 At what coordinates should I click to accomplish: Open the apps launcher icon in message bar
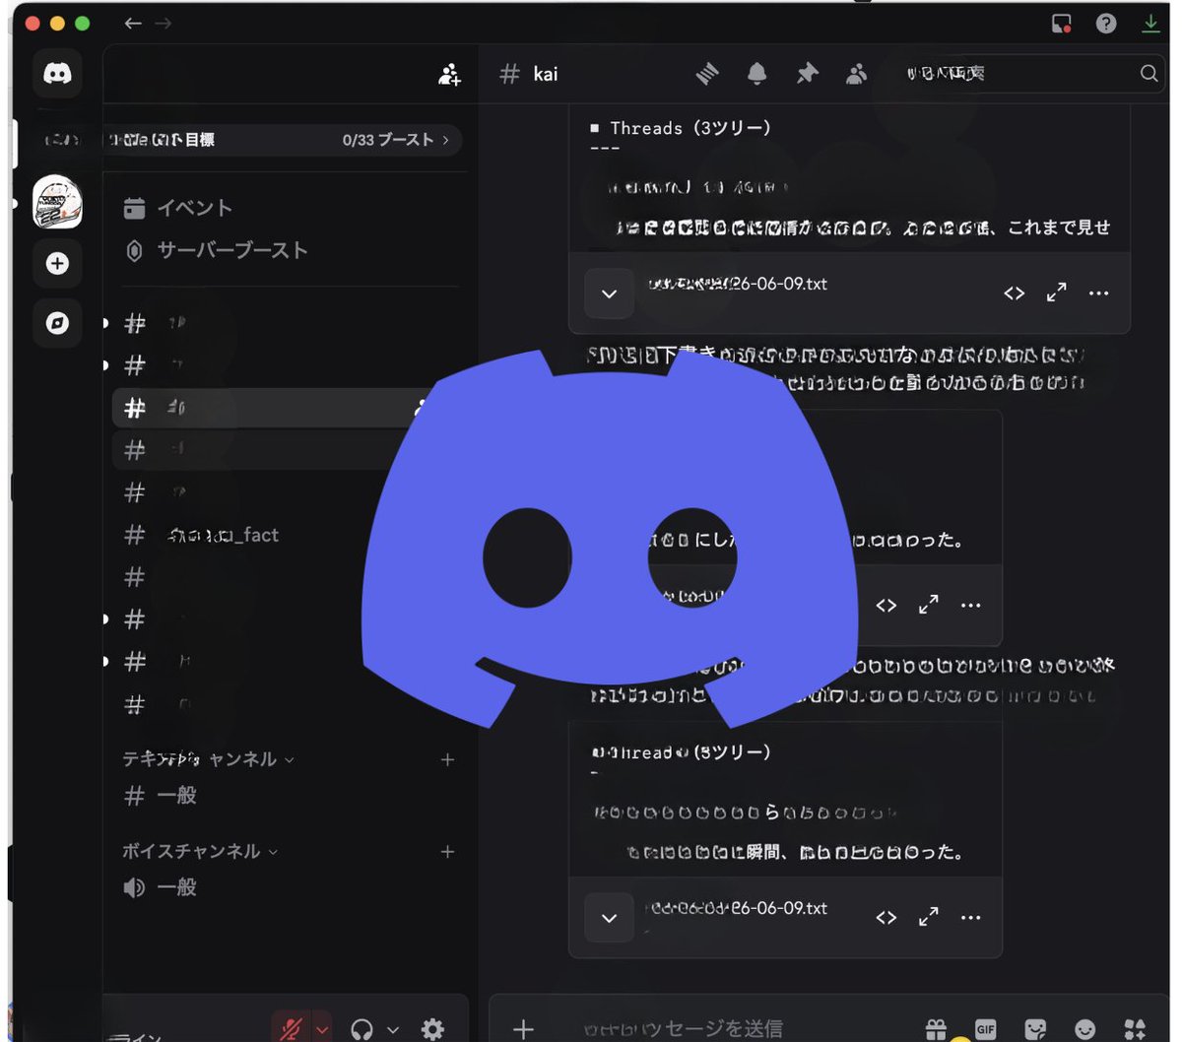(1135, 1029)
